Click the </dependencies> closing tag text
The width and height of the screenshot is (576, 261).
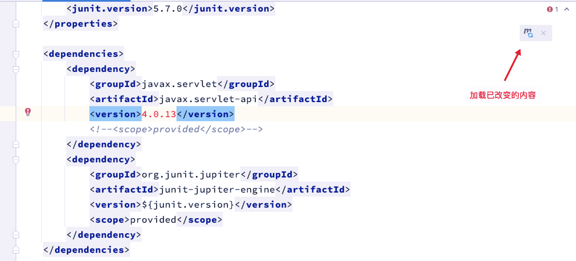pyautogui.click(x=87, y=249)
